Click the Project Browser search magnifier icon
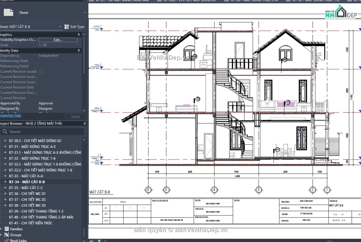The width and height of the screenshot is (361, 242). coord(5,131)
